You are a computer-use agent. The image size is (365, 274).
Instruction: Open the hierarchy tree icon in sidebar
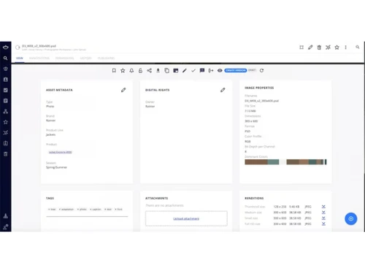[x=6, y=111]
